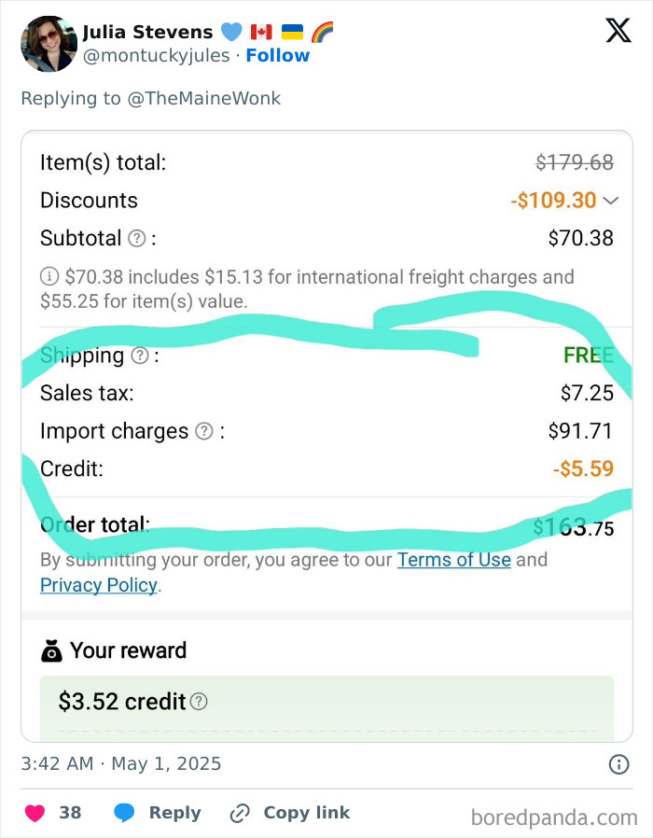Click Julia Stevens' profile avatar
Image resolution: width=653 pixels, height=838 pixels.
coord(49,43)
